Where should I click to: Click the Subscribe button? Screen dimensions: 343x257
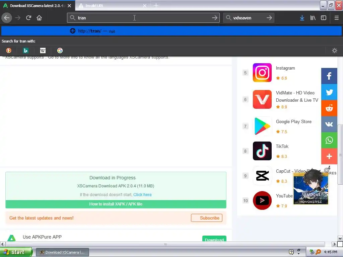click(206, 218)
